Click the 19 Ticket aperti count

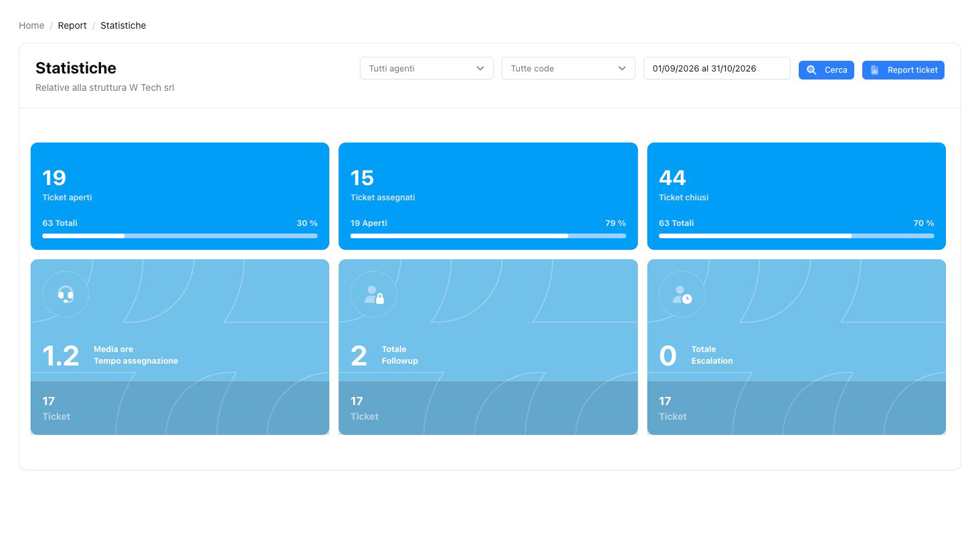point(54,178)
